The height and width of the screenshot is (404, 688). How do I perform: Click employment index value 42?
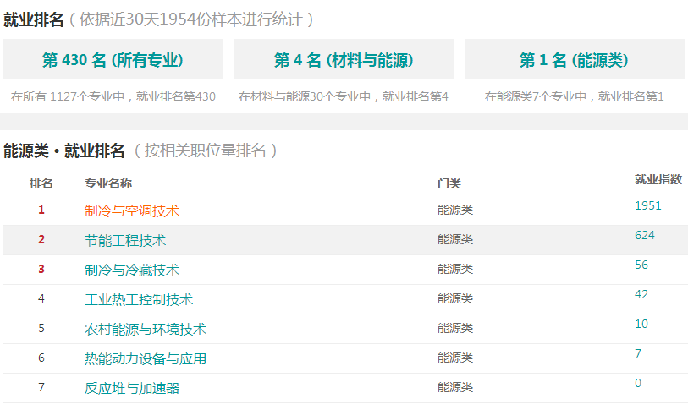point(641,294)
